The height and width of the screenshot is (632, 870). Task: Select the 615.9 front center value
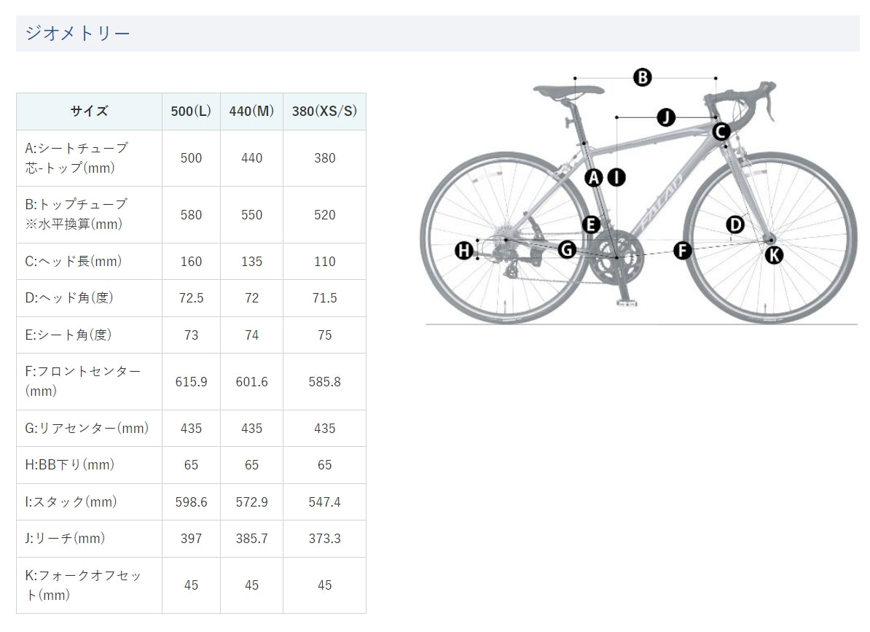coord(191,381)
